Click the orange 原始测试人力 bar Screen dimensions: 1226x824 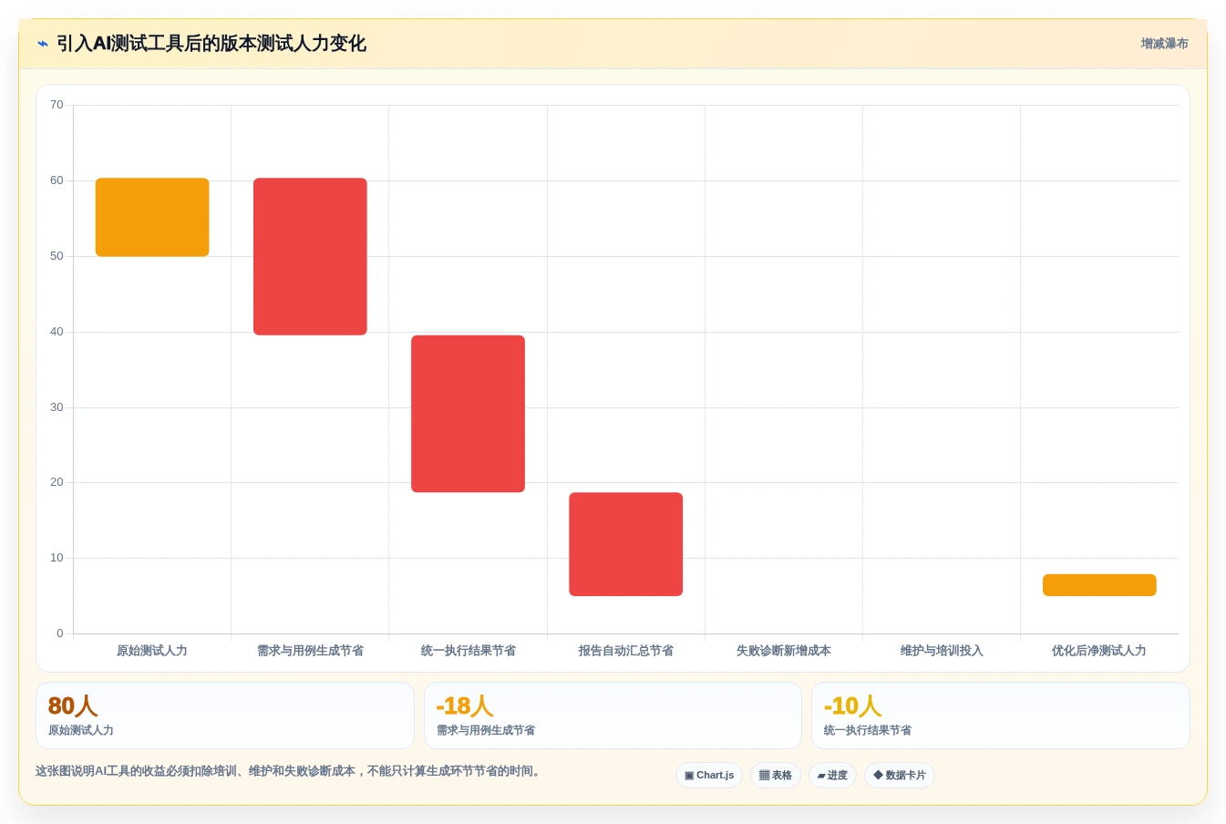coord(152,217)
